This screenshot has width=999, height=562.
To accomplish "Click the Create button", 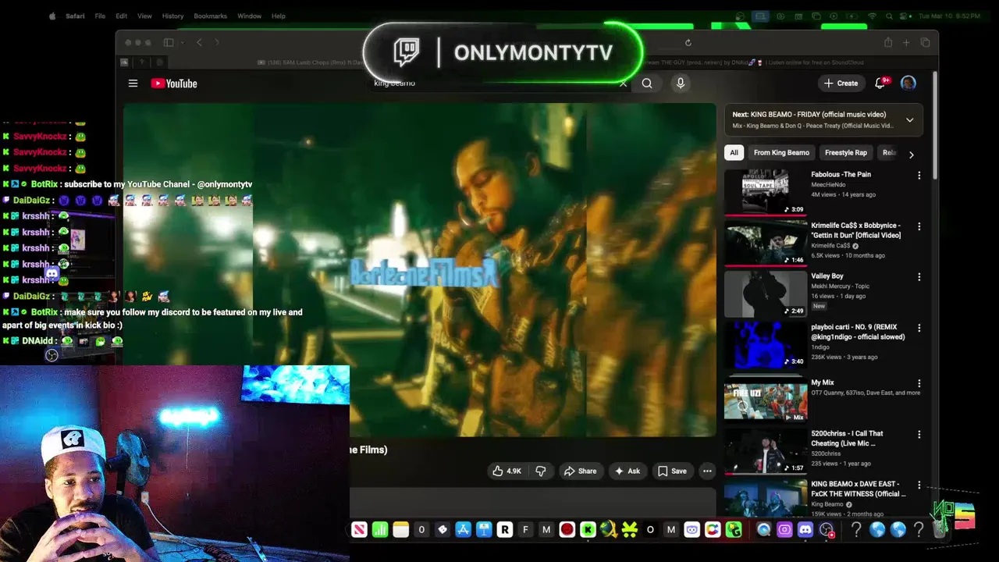I will tap(841, 83).
